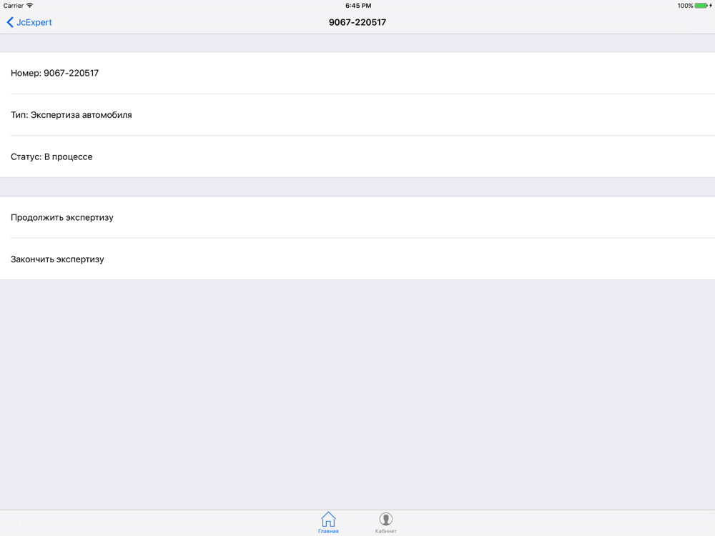Tap the back chevron icon
Image resolution: width=715 pixels, height=536 pixels.
point(10,22)
